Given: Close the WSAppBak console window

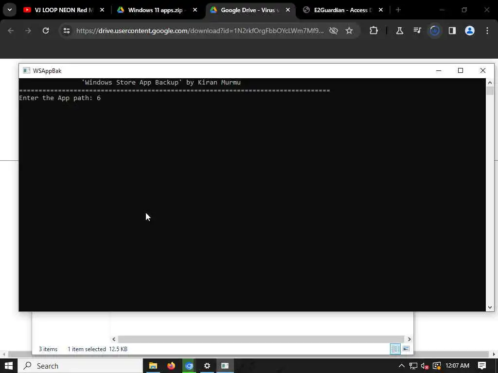Looking at the screenshot, I should click(x=483, y=70).
